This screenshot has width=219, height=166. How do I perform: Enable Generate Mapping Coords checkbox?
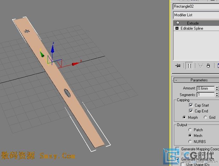[x=177, y=149]
